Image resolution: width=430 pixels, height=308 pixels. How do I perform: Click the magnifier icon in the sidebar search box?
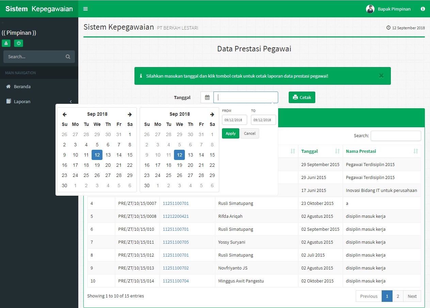[x=68, y=56]
